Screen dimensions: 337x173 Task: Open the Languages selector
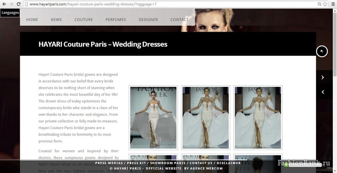coord(10,13)
